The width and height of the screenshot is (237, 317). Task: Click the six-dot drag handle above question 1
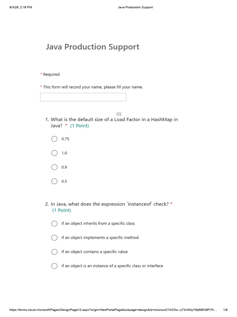[119, 114]
